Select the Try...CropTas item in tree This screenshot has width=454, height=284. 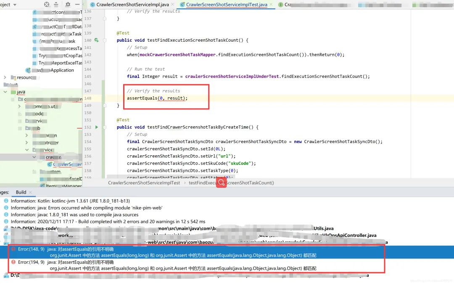[x=61, y=56]
